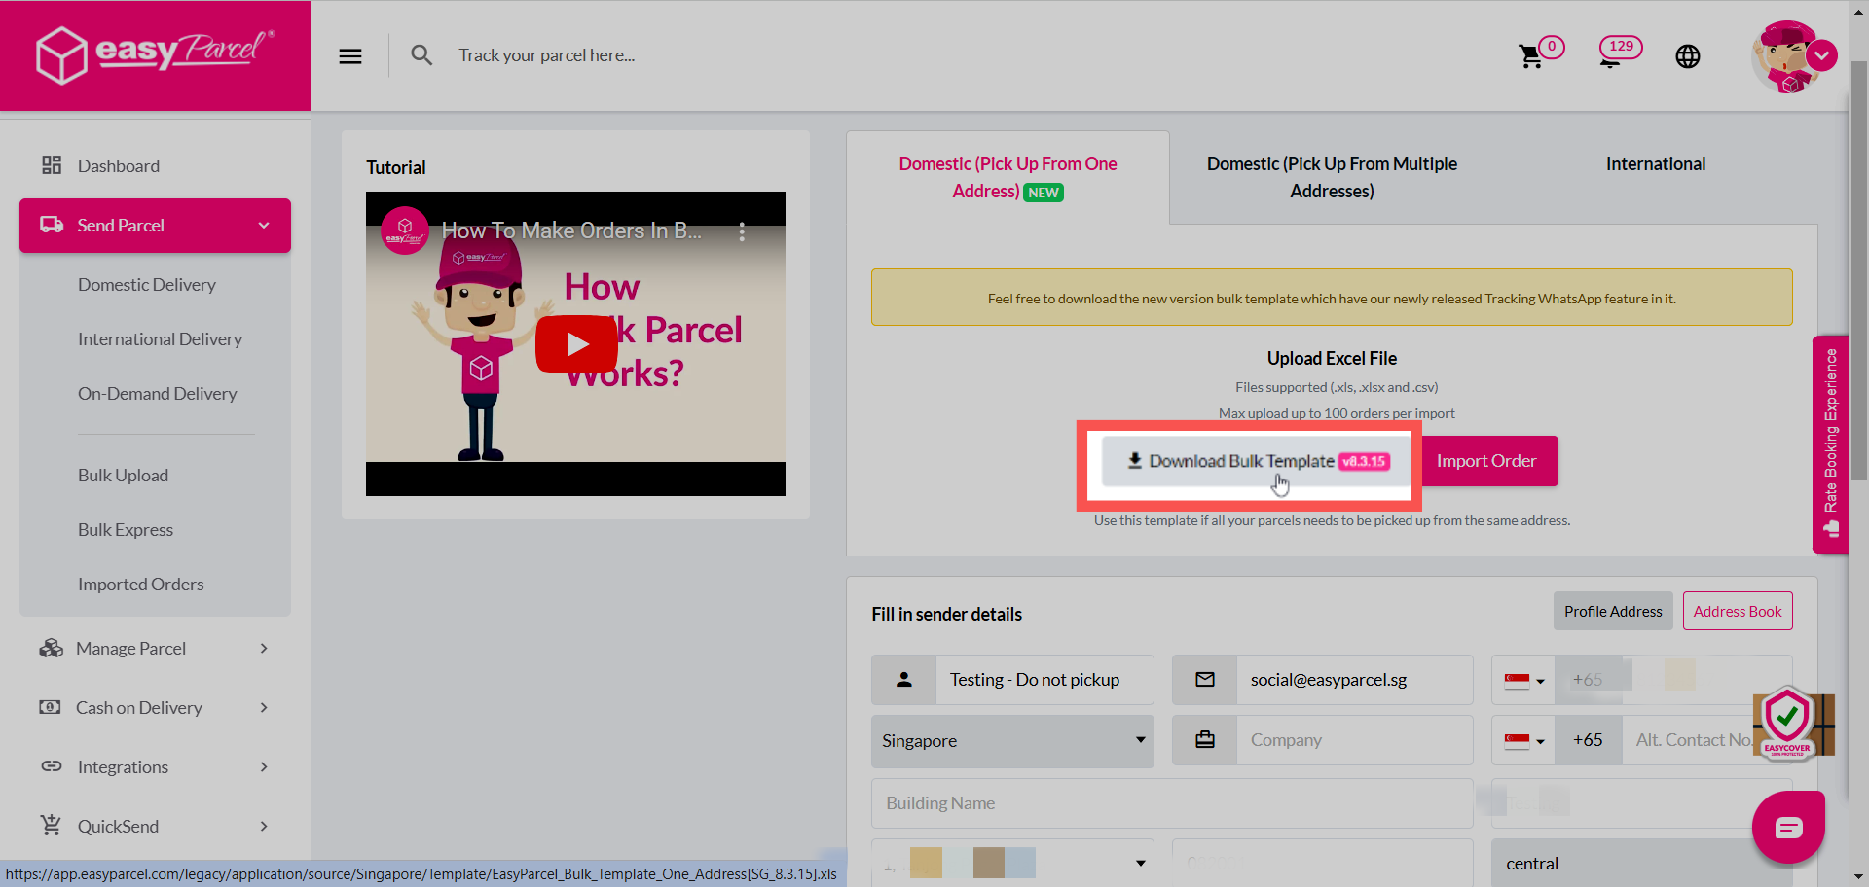This screenshot has height=887, width=1869.
Task: Click the EasyCover shield badge
Action: point(1789,724)
